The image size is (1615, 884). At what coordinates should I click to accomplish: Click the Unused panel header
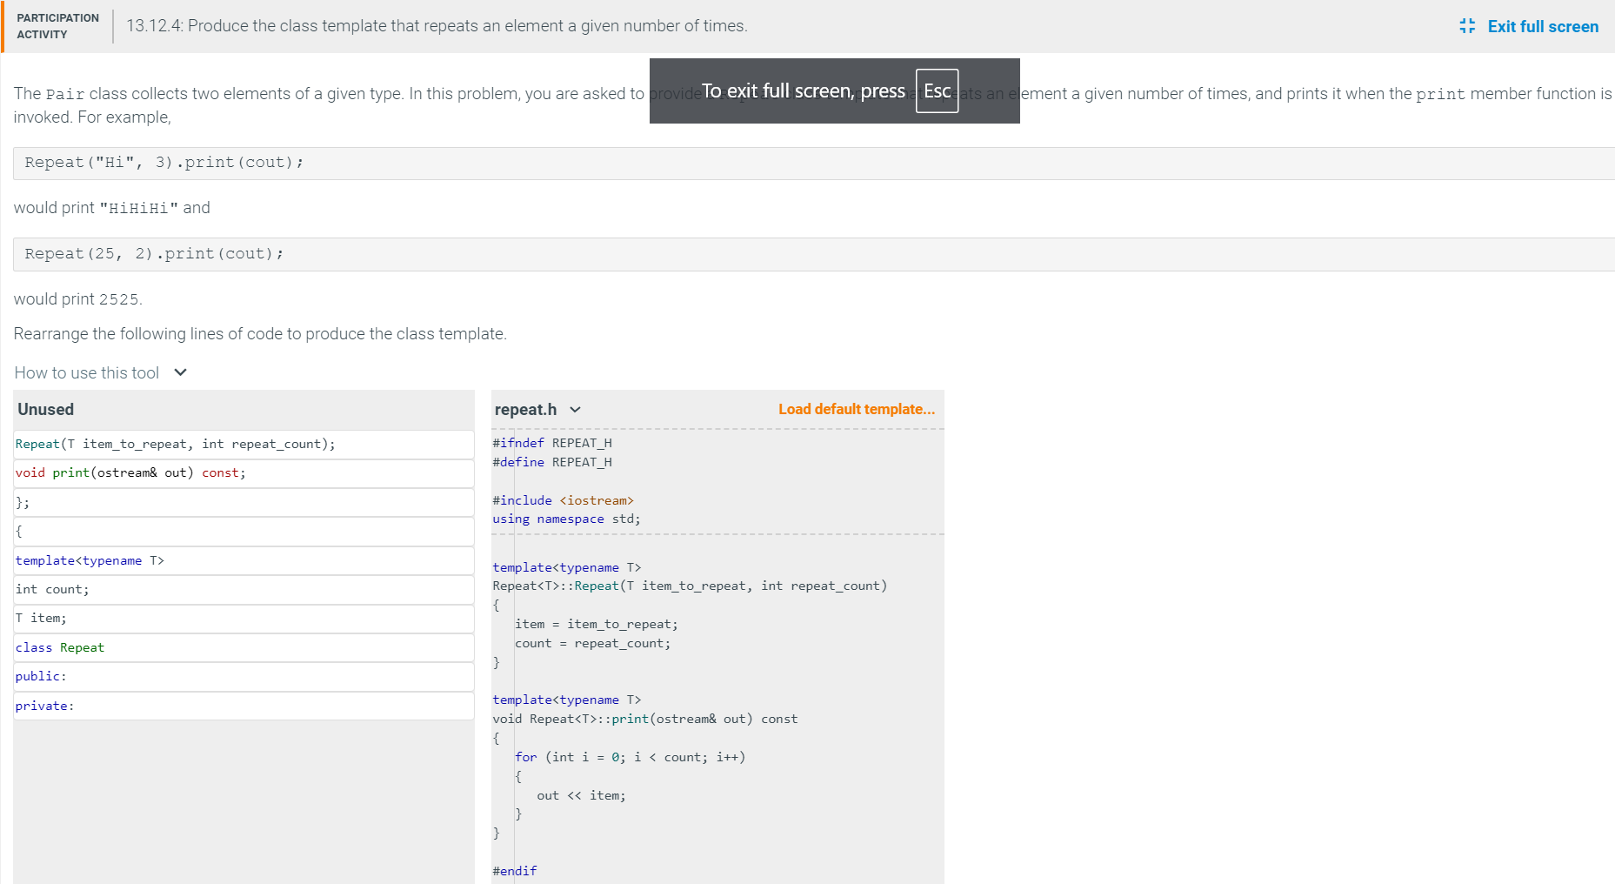(45, 409)
